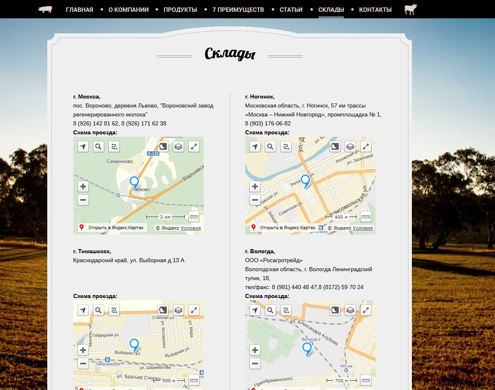Viewport: 495px width, 390px height.
Task: Open Условия link on Ногинск map
Action: point(363,228)
